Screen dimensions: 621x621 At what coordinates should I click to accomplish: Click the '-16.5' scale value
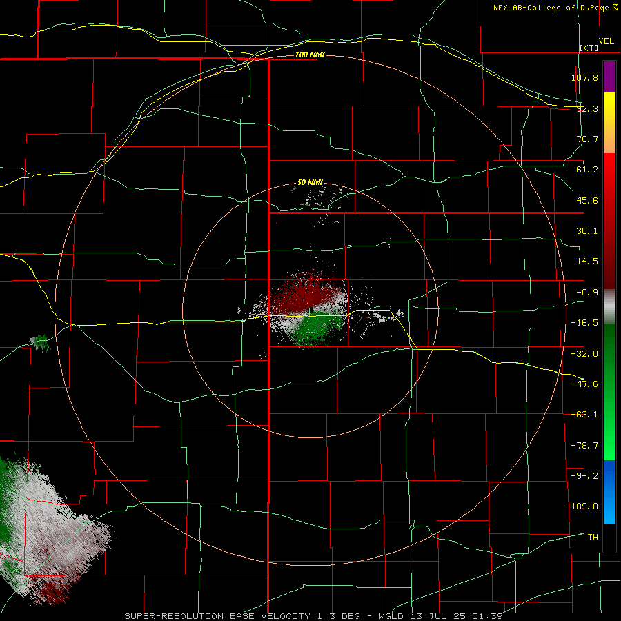pos(584,323)
